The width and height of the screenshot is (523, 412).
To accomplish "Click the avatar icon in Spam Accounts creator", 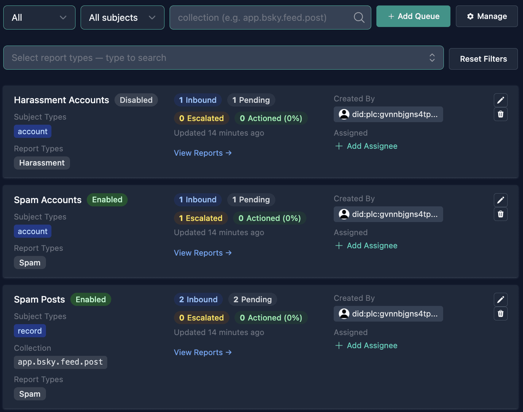I will [x=344, y=214].
